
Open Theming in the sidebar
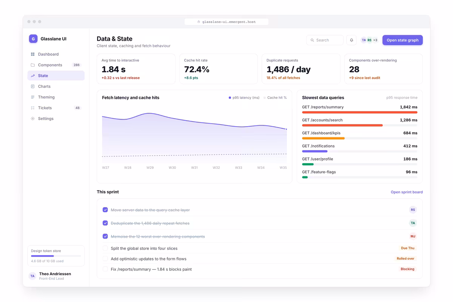pyautogui.click(x=56, y=97)
